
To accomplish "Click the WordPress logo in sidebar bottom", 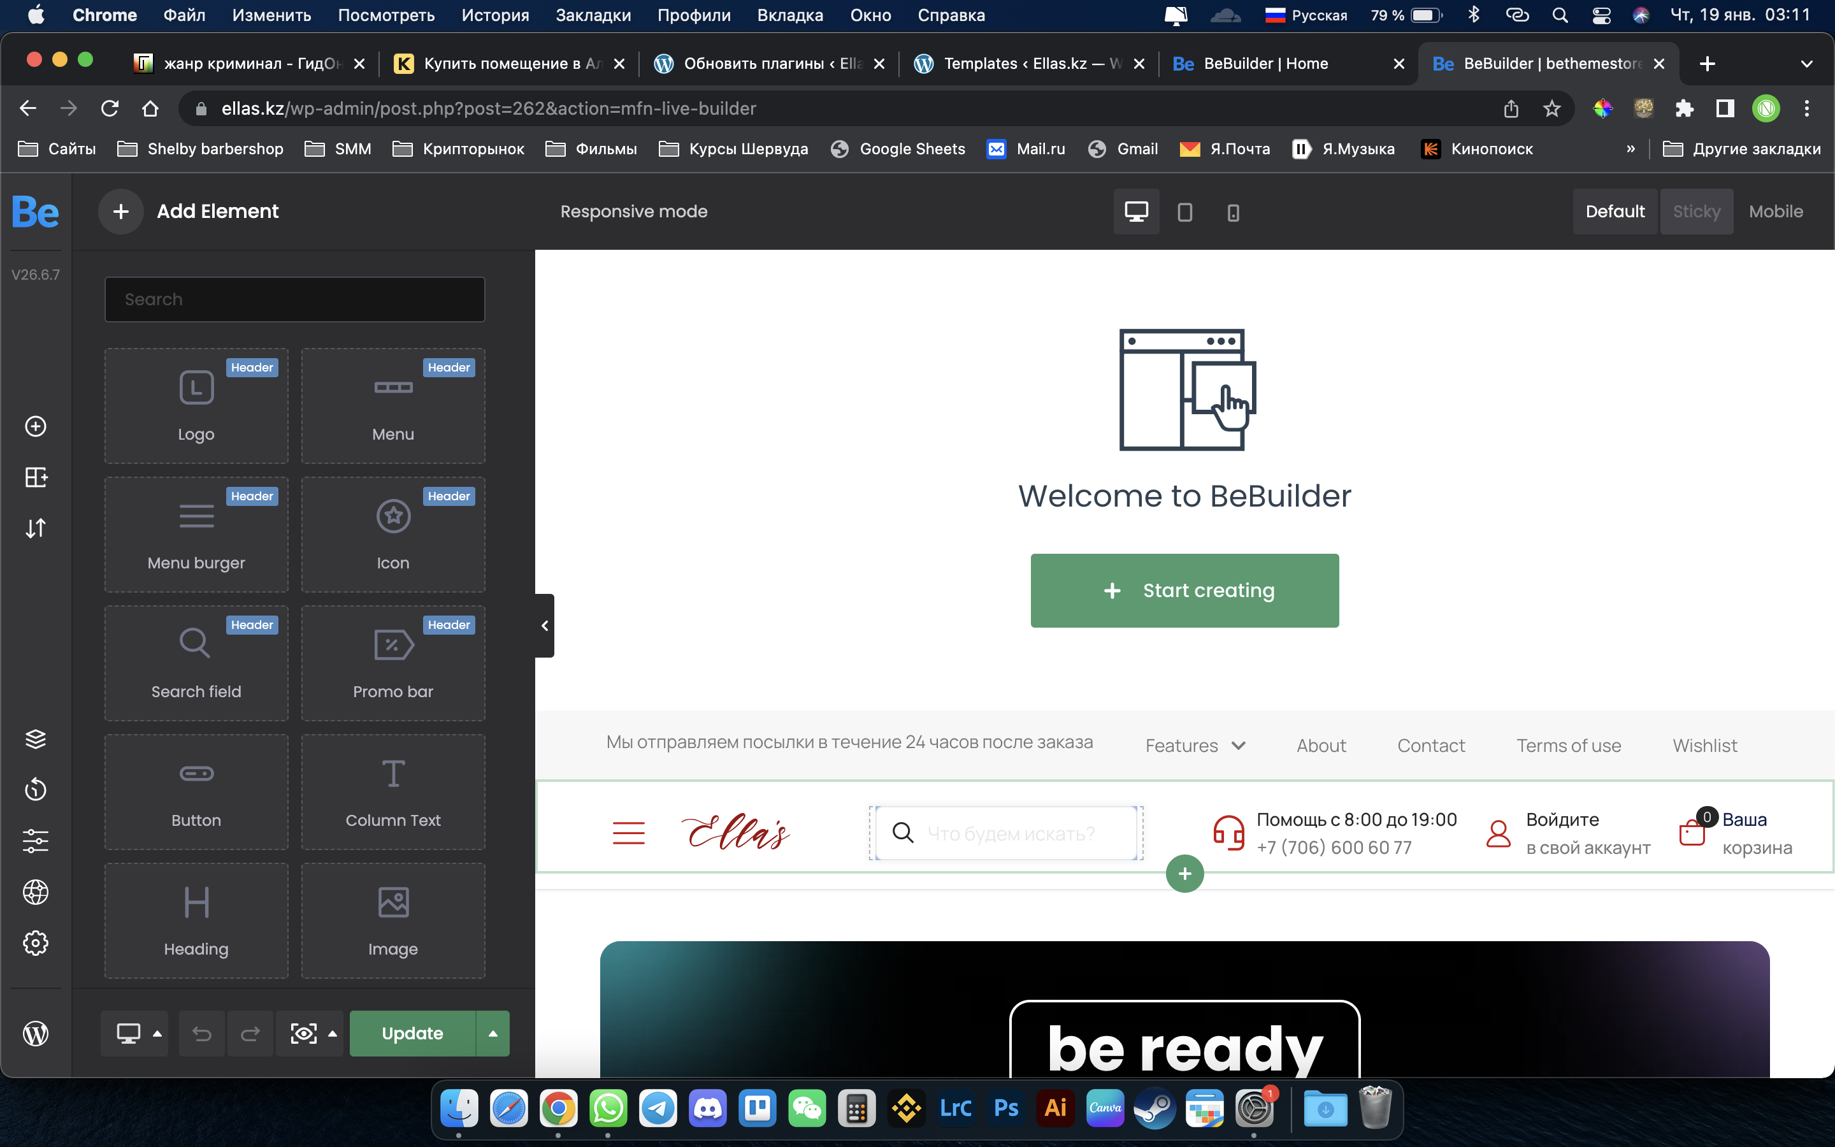I will point(36,1033).
